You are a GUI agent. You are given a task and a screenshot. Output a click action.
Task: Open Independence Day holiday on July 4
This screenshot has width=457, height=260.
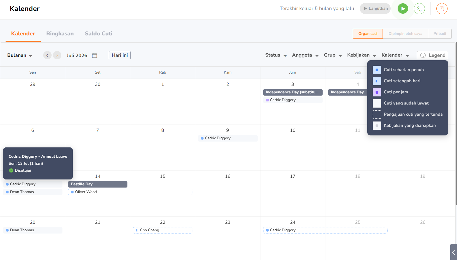coord(348,92)
